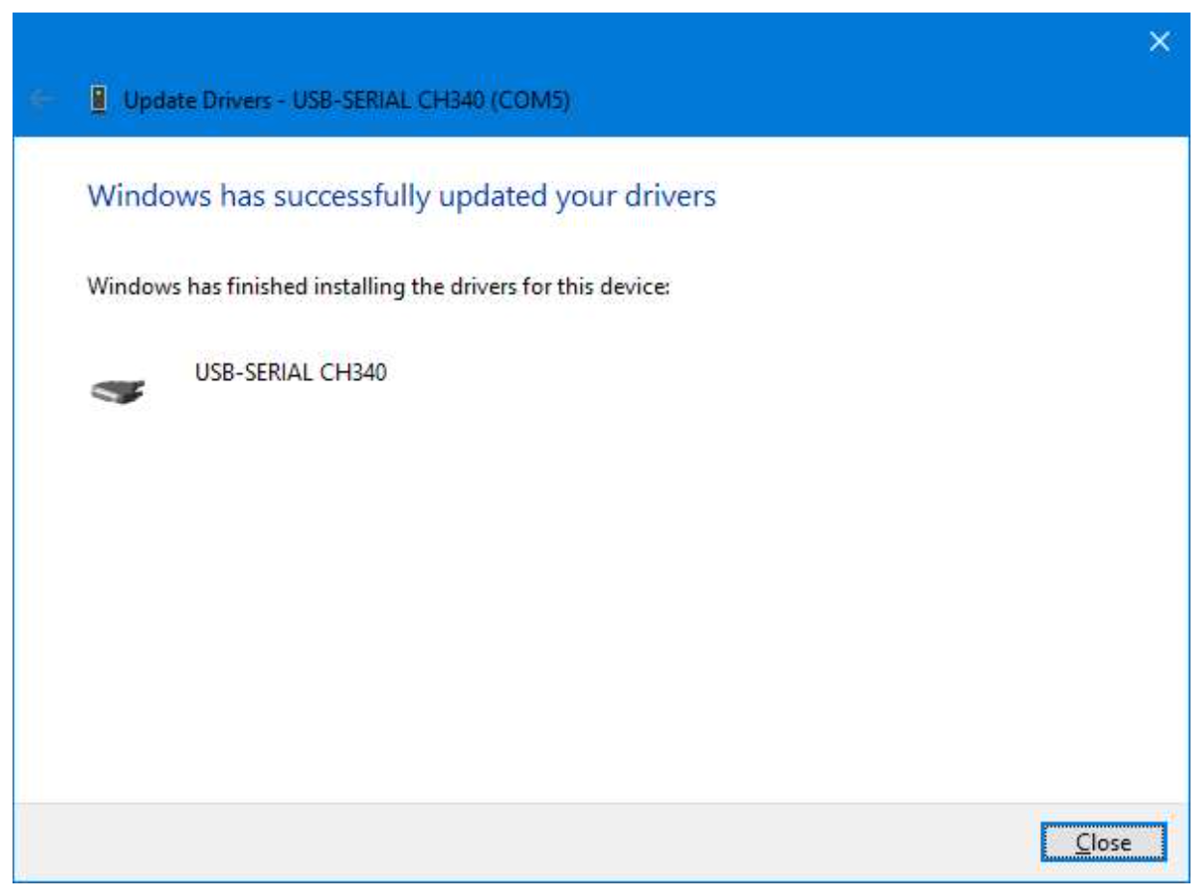The image size is (1204, 893).
Task: Click the Close button at the bottom
Action: [1103, 842]
